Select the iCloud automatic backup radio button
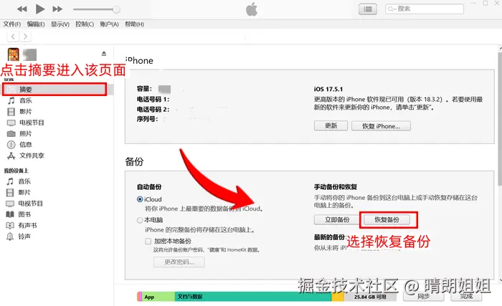This screenshot has width=502, height=306. click(140, 199)
